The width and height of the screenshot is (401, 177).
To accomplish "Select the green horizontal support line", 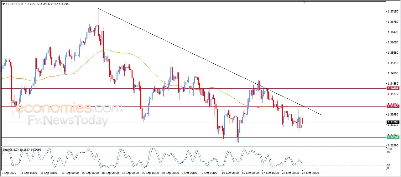I will point(193,137).
